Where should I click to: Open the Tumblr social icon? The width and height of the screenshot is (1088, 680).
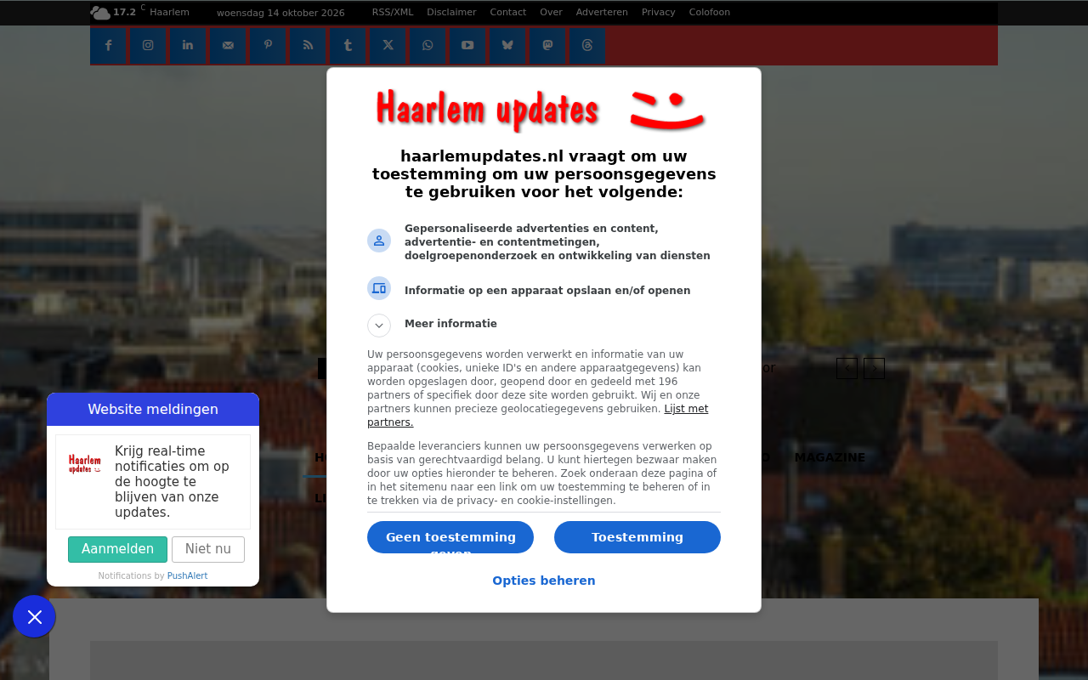click(x=348, y=46)
